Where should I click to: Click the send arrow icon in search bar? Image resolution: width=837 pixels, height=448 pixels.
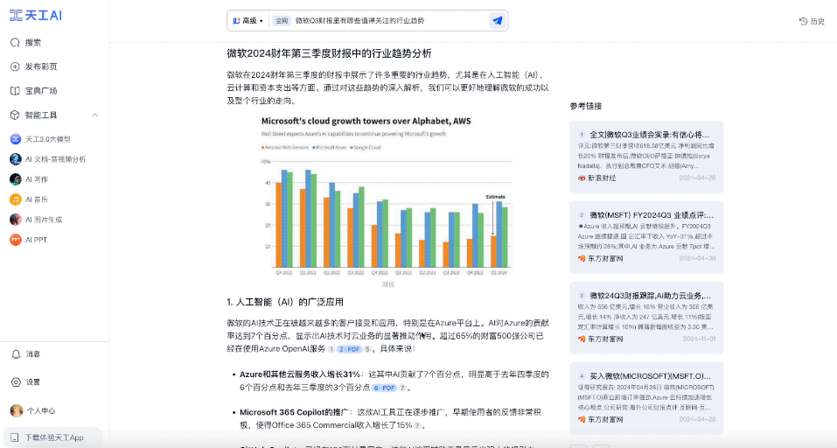(x=497, y=21)
